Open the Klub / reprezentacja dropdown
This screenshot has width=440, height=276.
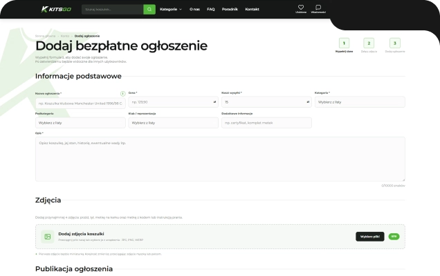174,123
